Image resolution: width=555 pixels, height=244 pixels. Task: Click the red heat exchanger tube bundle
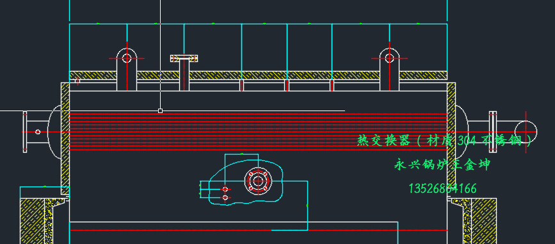pos(258,132)
